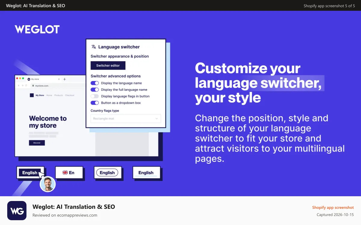This screenshot has width=361, height=225.
Task: Click 'Switcher appearance & position' label
Action: pyautogui.click(x=120, y=56)
